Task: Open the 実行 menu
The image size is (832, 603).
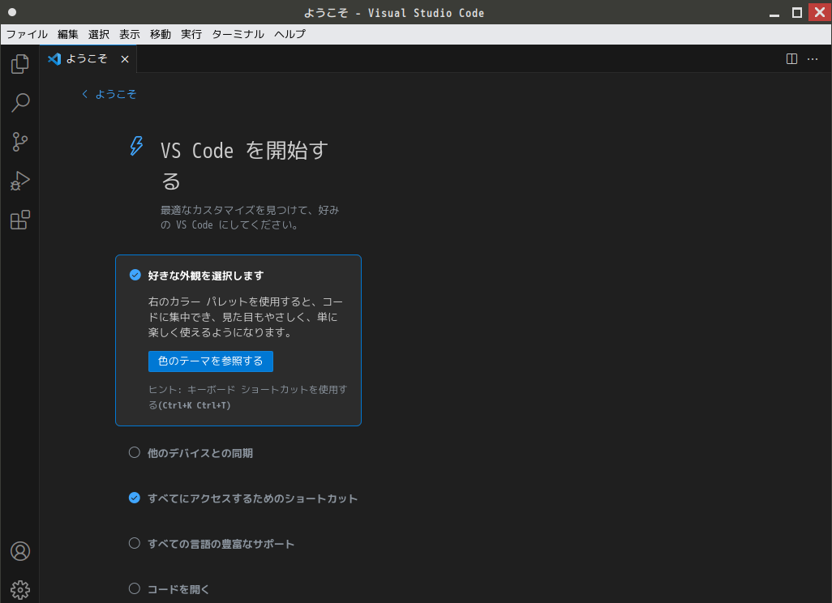Action: (x=191, y=35)
